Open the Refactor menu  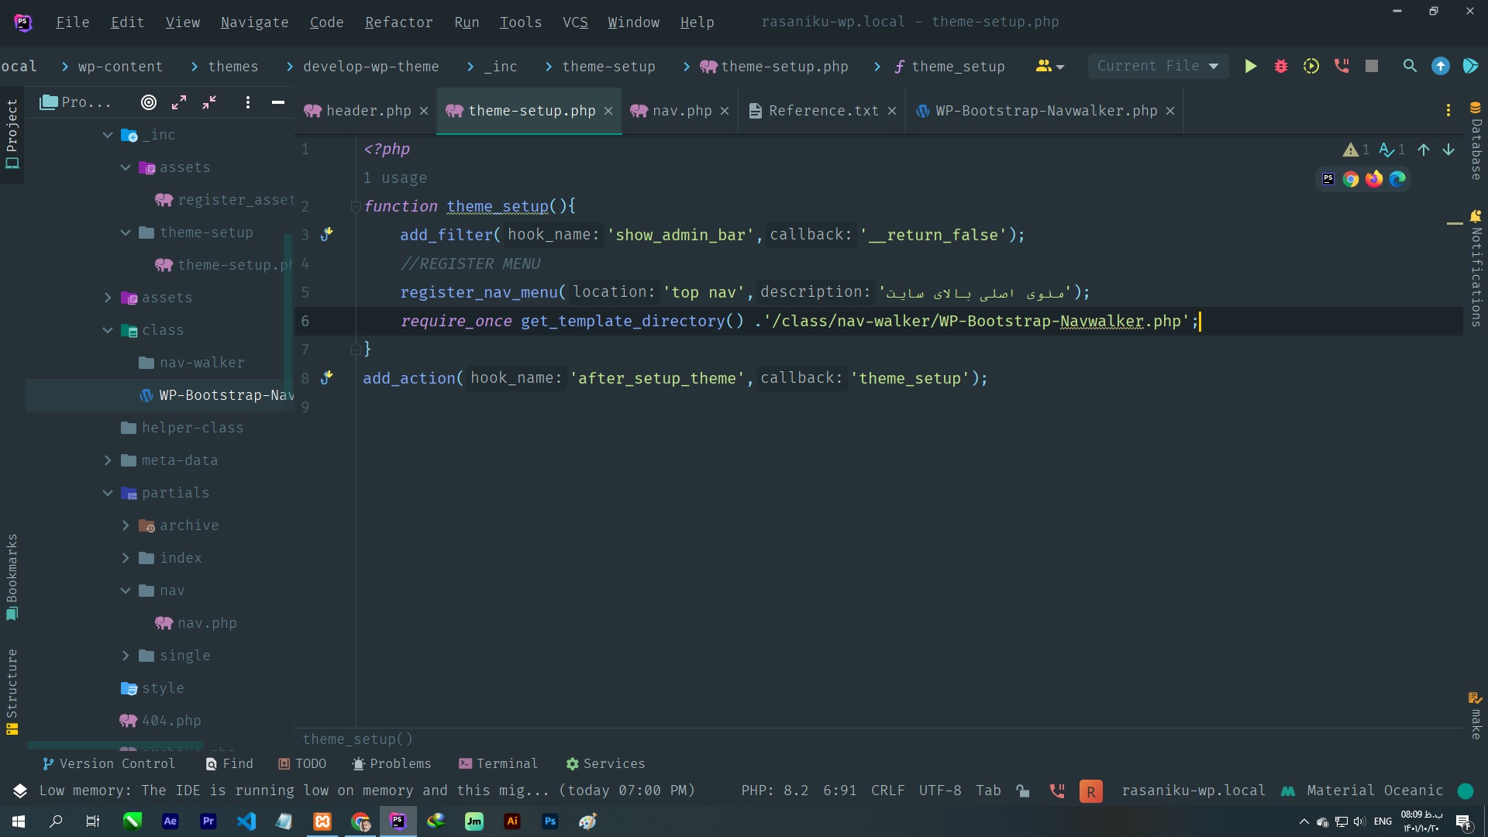click(398, 22)
